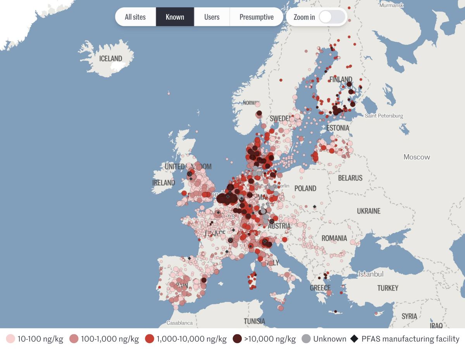This screenshot has width=465, height=349.
Task: Click the Turkey country label
Action: [387, 288]
